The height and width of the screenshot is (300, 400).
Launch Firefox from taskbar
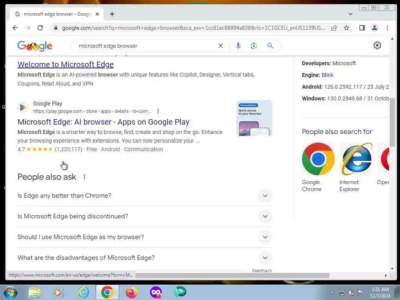coord(131,292)
